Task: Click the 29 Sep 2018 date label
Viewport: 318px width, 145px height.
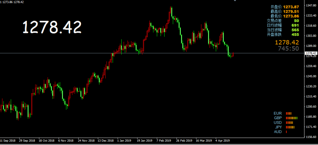Action: pos(27,141)
